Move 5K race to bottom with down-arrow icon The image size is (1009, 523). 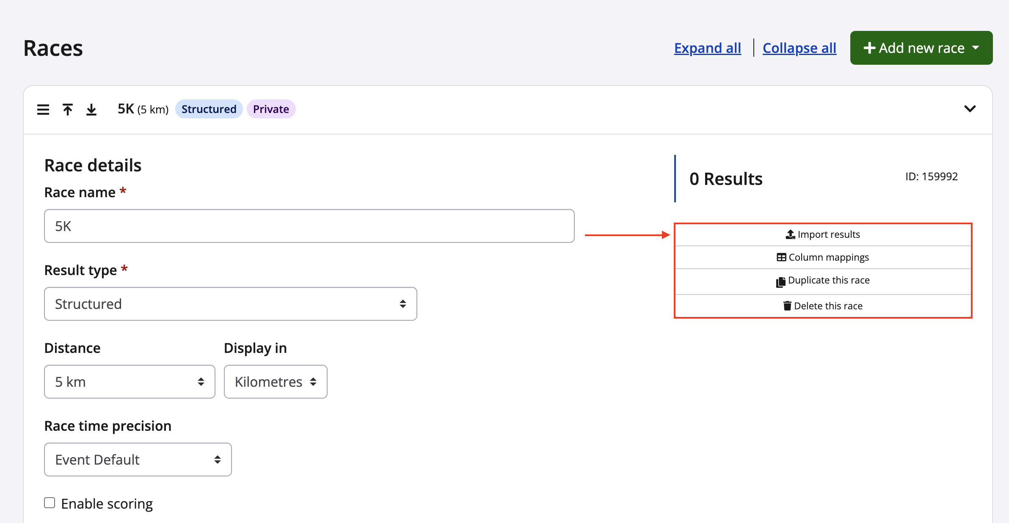pyautogui.click(x=91, y=110)
